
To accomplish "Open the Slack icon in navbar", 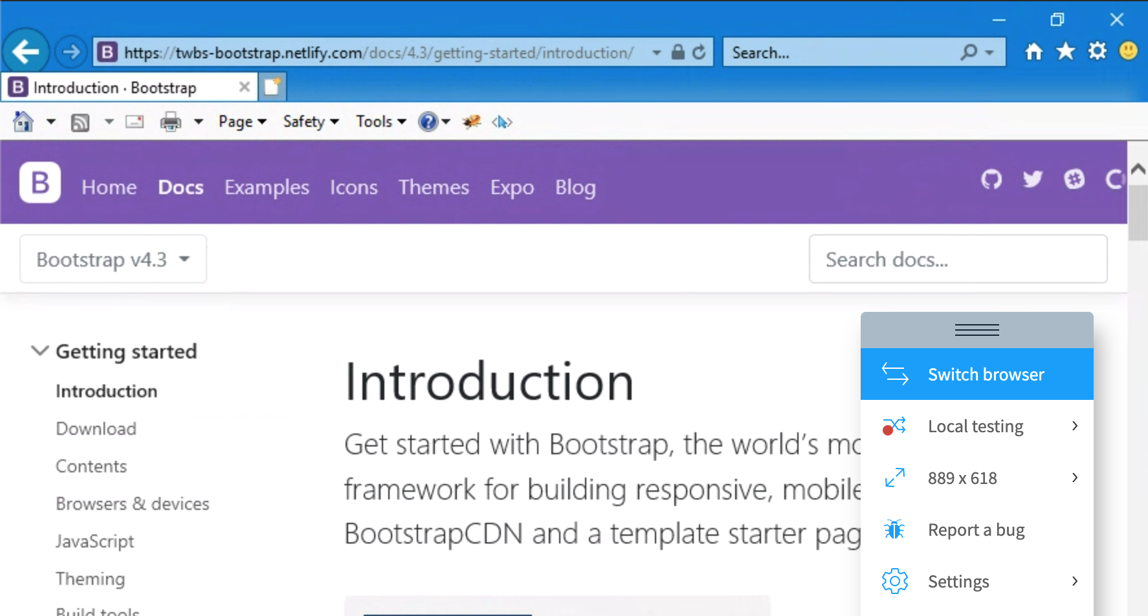I will pyautogui.click(x=1074, y=179).
